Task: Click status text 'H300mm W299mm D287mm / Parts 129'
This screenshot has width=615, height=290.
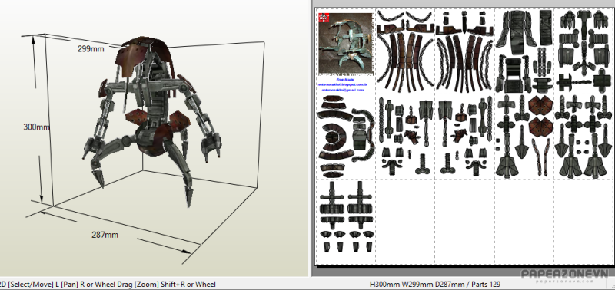Action: click(435, 284)
